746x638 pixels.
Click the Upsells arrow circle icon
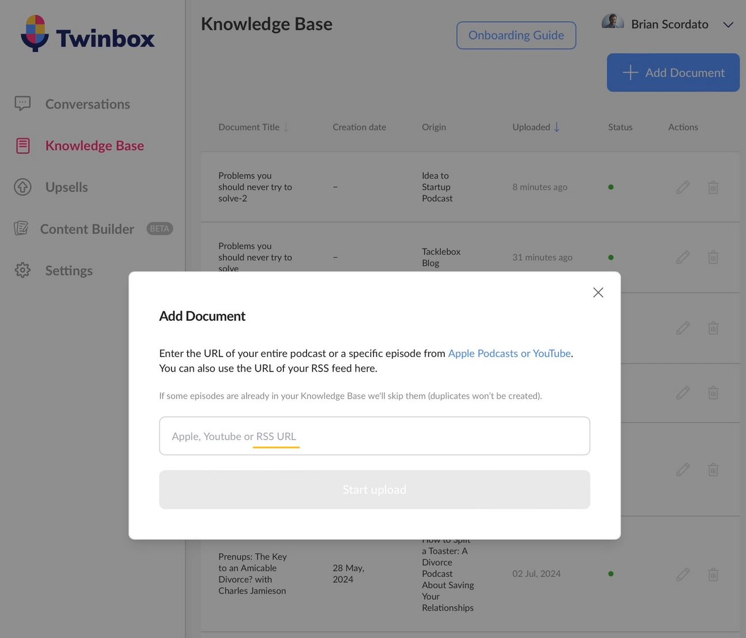coord(23,187)
